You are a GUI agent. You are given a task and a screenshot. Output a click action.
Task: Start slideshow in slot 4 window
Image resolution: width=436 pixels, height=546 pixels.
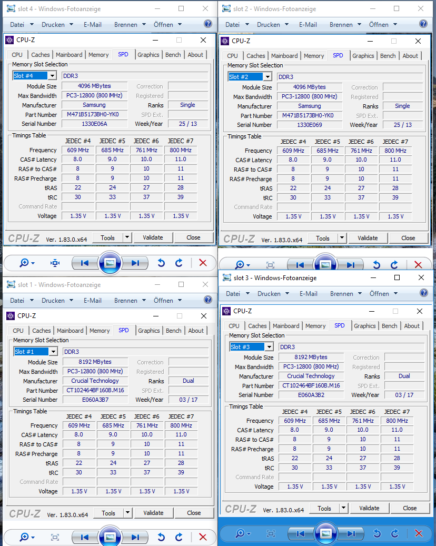click(x=110, y=263)
